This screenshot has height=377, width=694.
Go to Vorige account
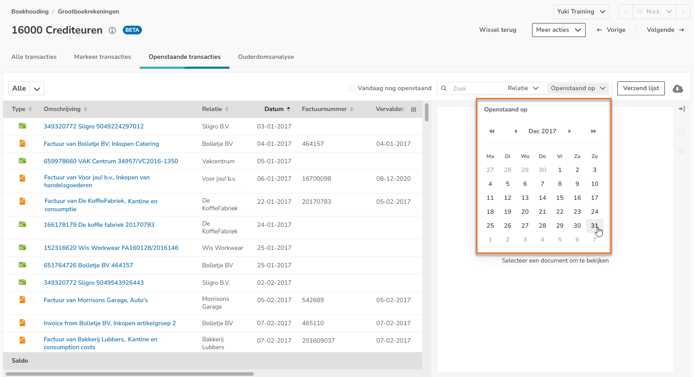[x=611, y=30]
